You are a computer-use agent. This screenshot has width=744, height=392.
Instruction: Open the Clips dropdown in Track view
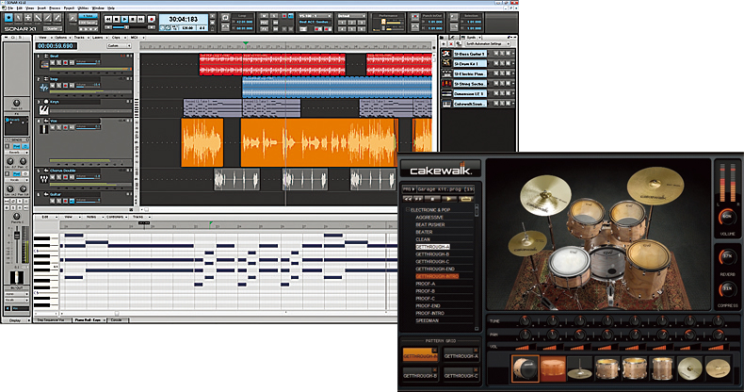point(117,38)
